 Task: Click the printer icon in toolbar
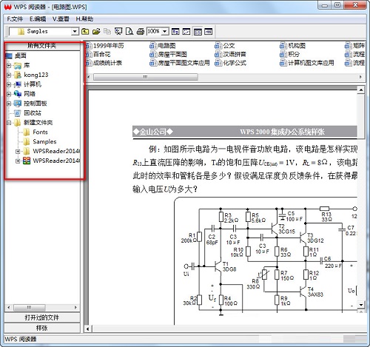click(x=141, y=31)
